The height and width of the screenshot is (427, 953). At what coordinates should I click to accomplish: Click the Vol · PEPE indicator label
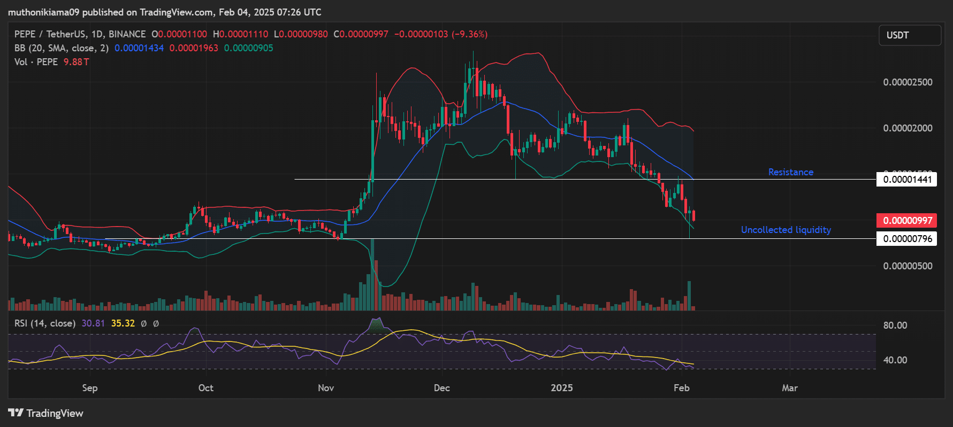pyautogui.click(x=36, y=62)
